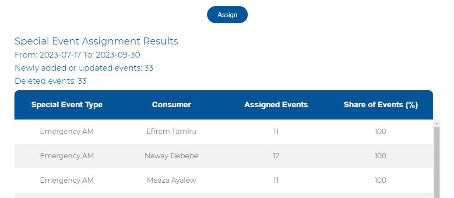The image size is (454, 198).
Task: Click Emergency AM in Neway Debebe row
Action: pos(67,156)
